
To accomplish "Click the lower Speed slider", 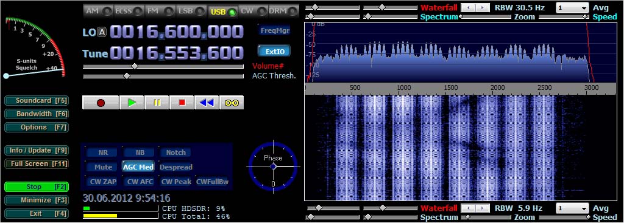I will pyautogui.click(x=564, y=217).
